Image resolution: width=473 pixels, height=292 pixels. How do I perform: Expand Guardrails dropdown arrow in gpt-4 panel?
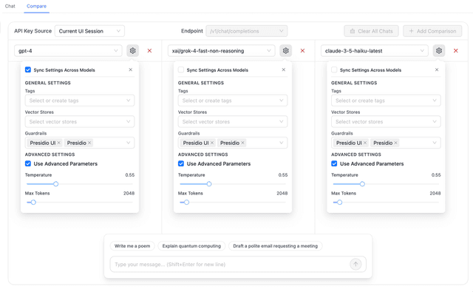click(129, 143)
